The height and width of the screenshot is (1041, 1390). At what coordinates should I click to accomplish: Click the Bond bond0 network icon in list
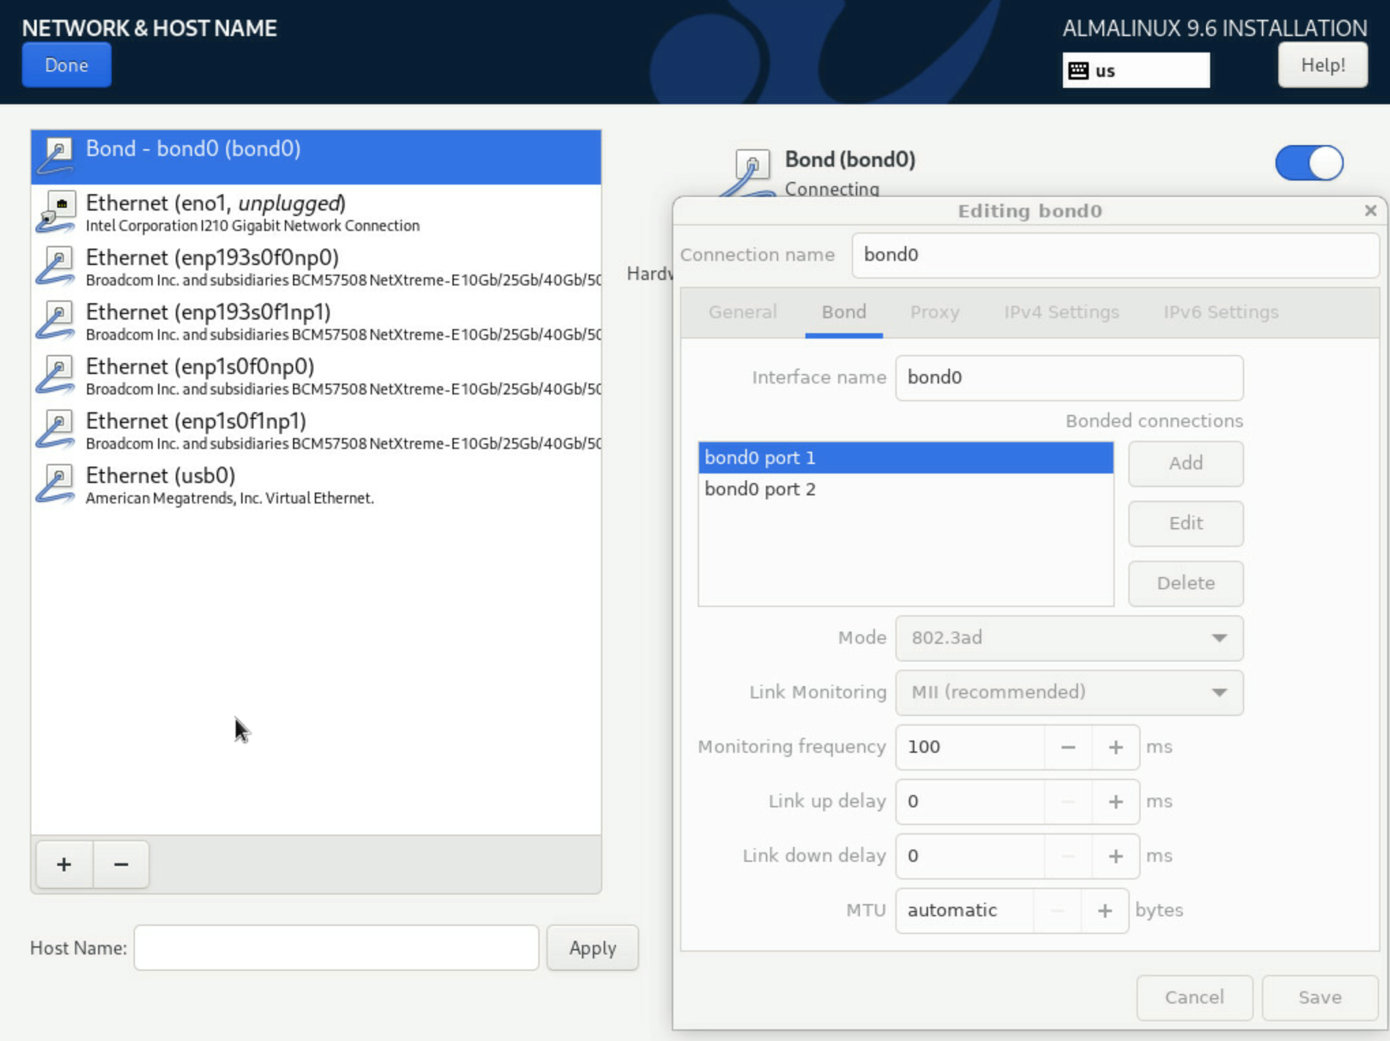click(x=56, y=157)
